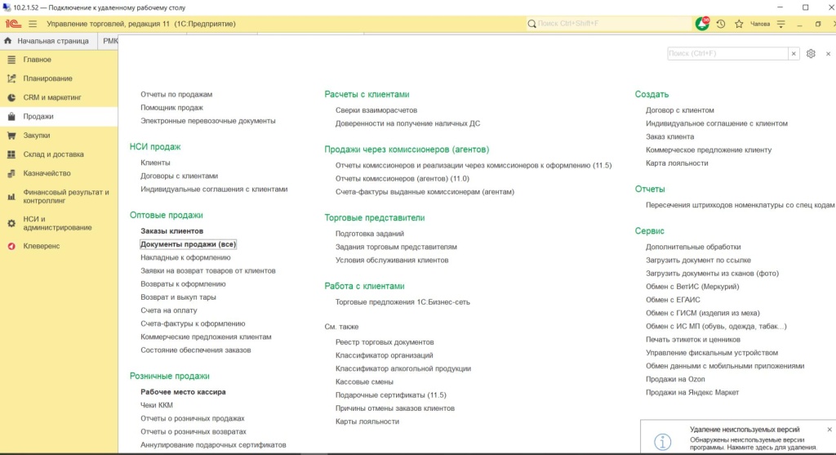Image resolution: width=836 pixels, height=455 pixels.
Task: Dismiss the unused versions notification
Action: pyautogui.click(x=829, y=430)
